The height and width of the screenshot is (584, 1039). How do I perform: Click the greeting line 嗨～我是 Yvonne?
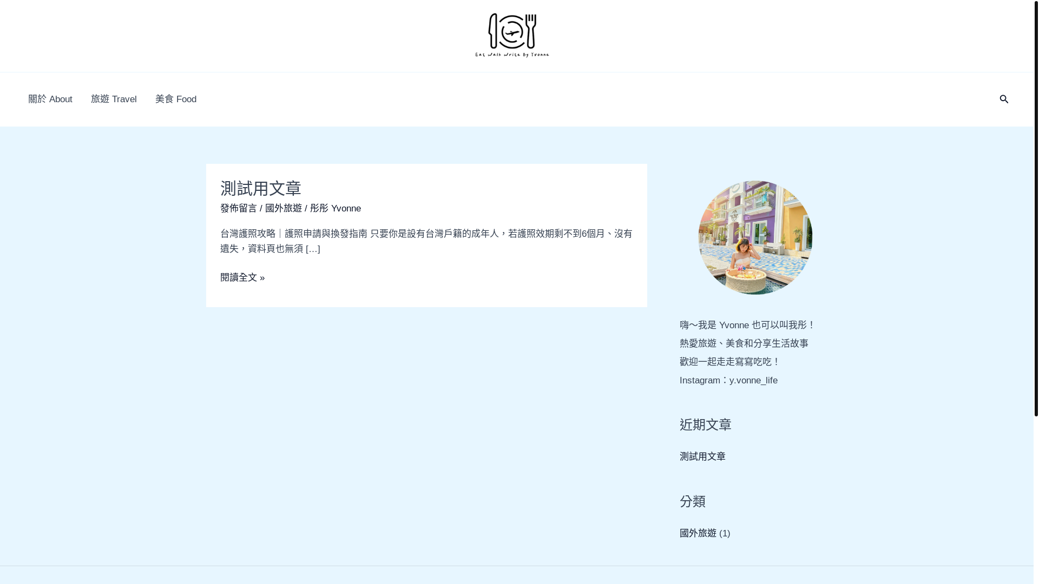pos(747,325)
